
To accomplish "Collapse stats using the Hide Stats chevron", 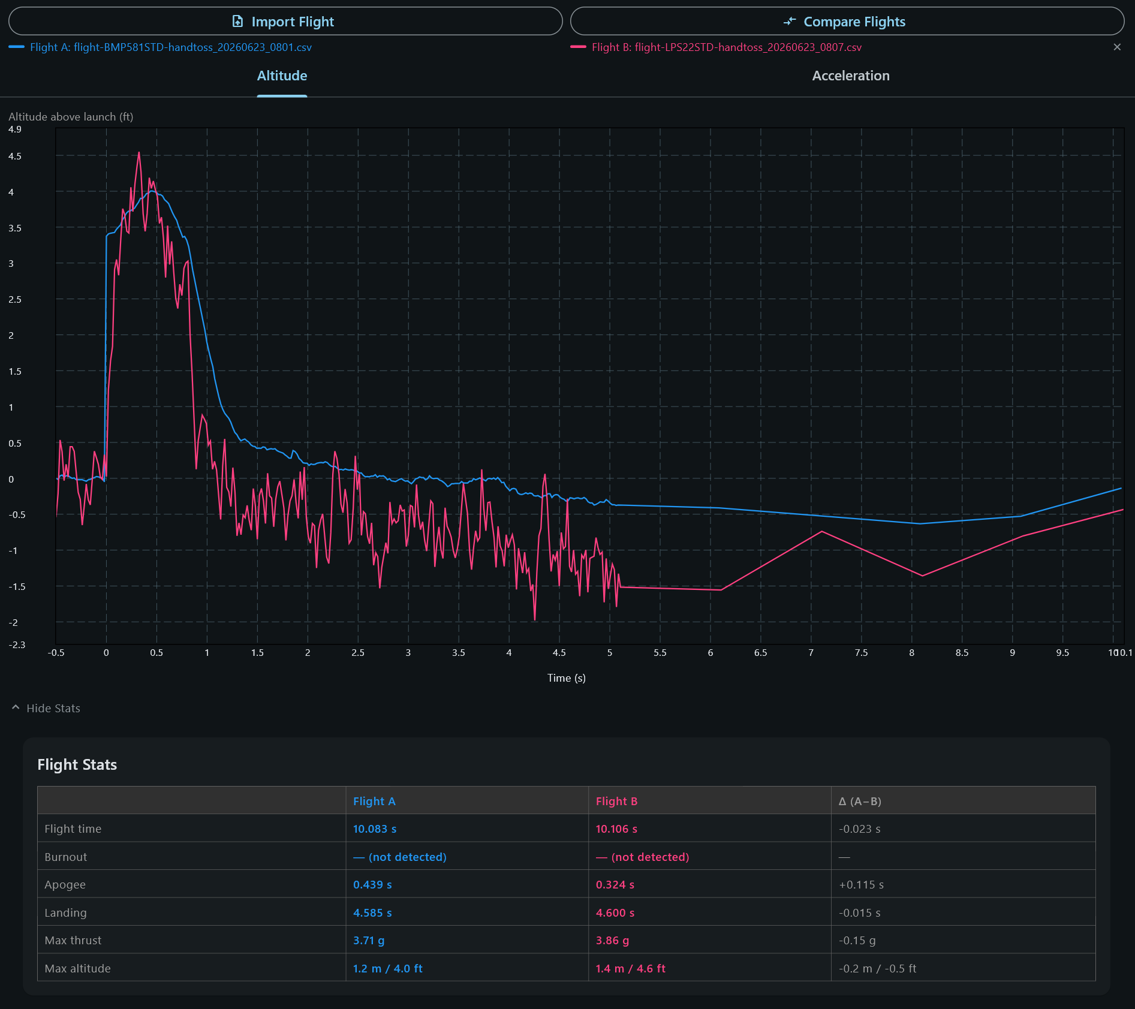I will (x=16, y=707).
